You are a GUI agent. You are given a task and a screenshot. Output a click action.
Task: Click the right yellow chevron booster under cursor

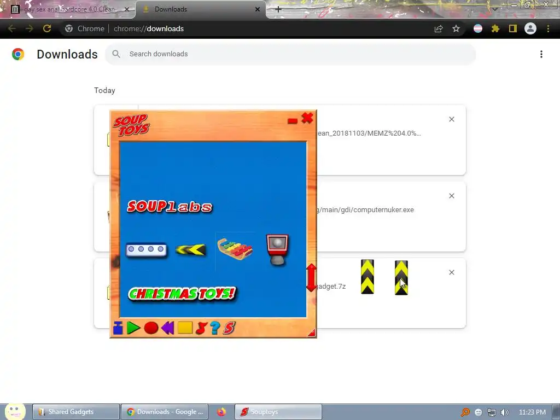click(x=401, y=277)
